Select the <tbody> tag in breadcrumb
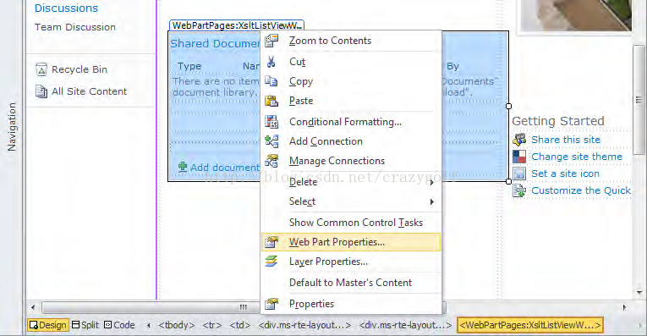This screenshot has width=647, height=336. coord(176,325)
